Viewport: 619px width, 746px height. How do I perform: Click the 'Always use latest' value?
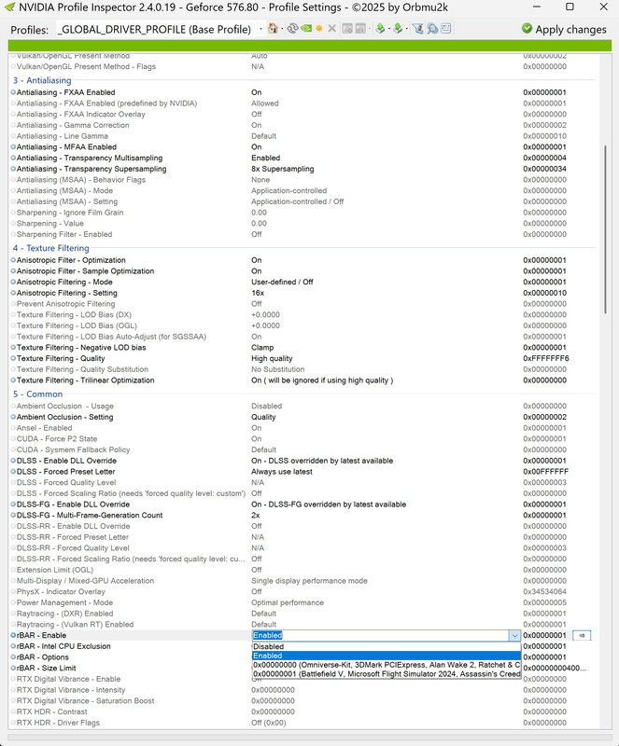pyautogui.click(x=282, y=472)
